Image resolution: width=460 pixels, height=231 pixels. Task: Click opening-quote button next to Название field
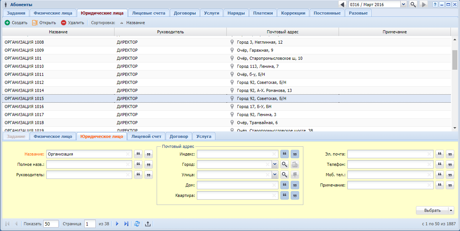coord(138,154)
